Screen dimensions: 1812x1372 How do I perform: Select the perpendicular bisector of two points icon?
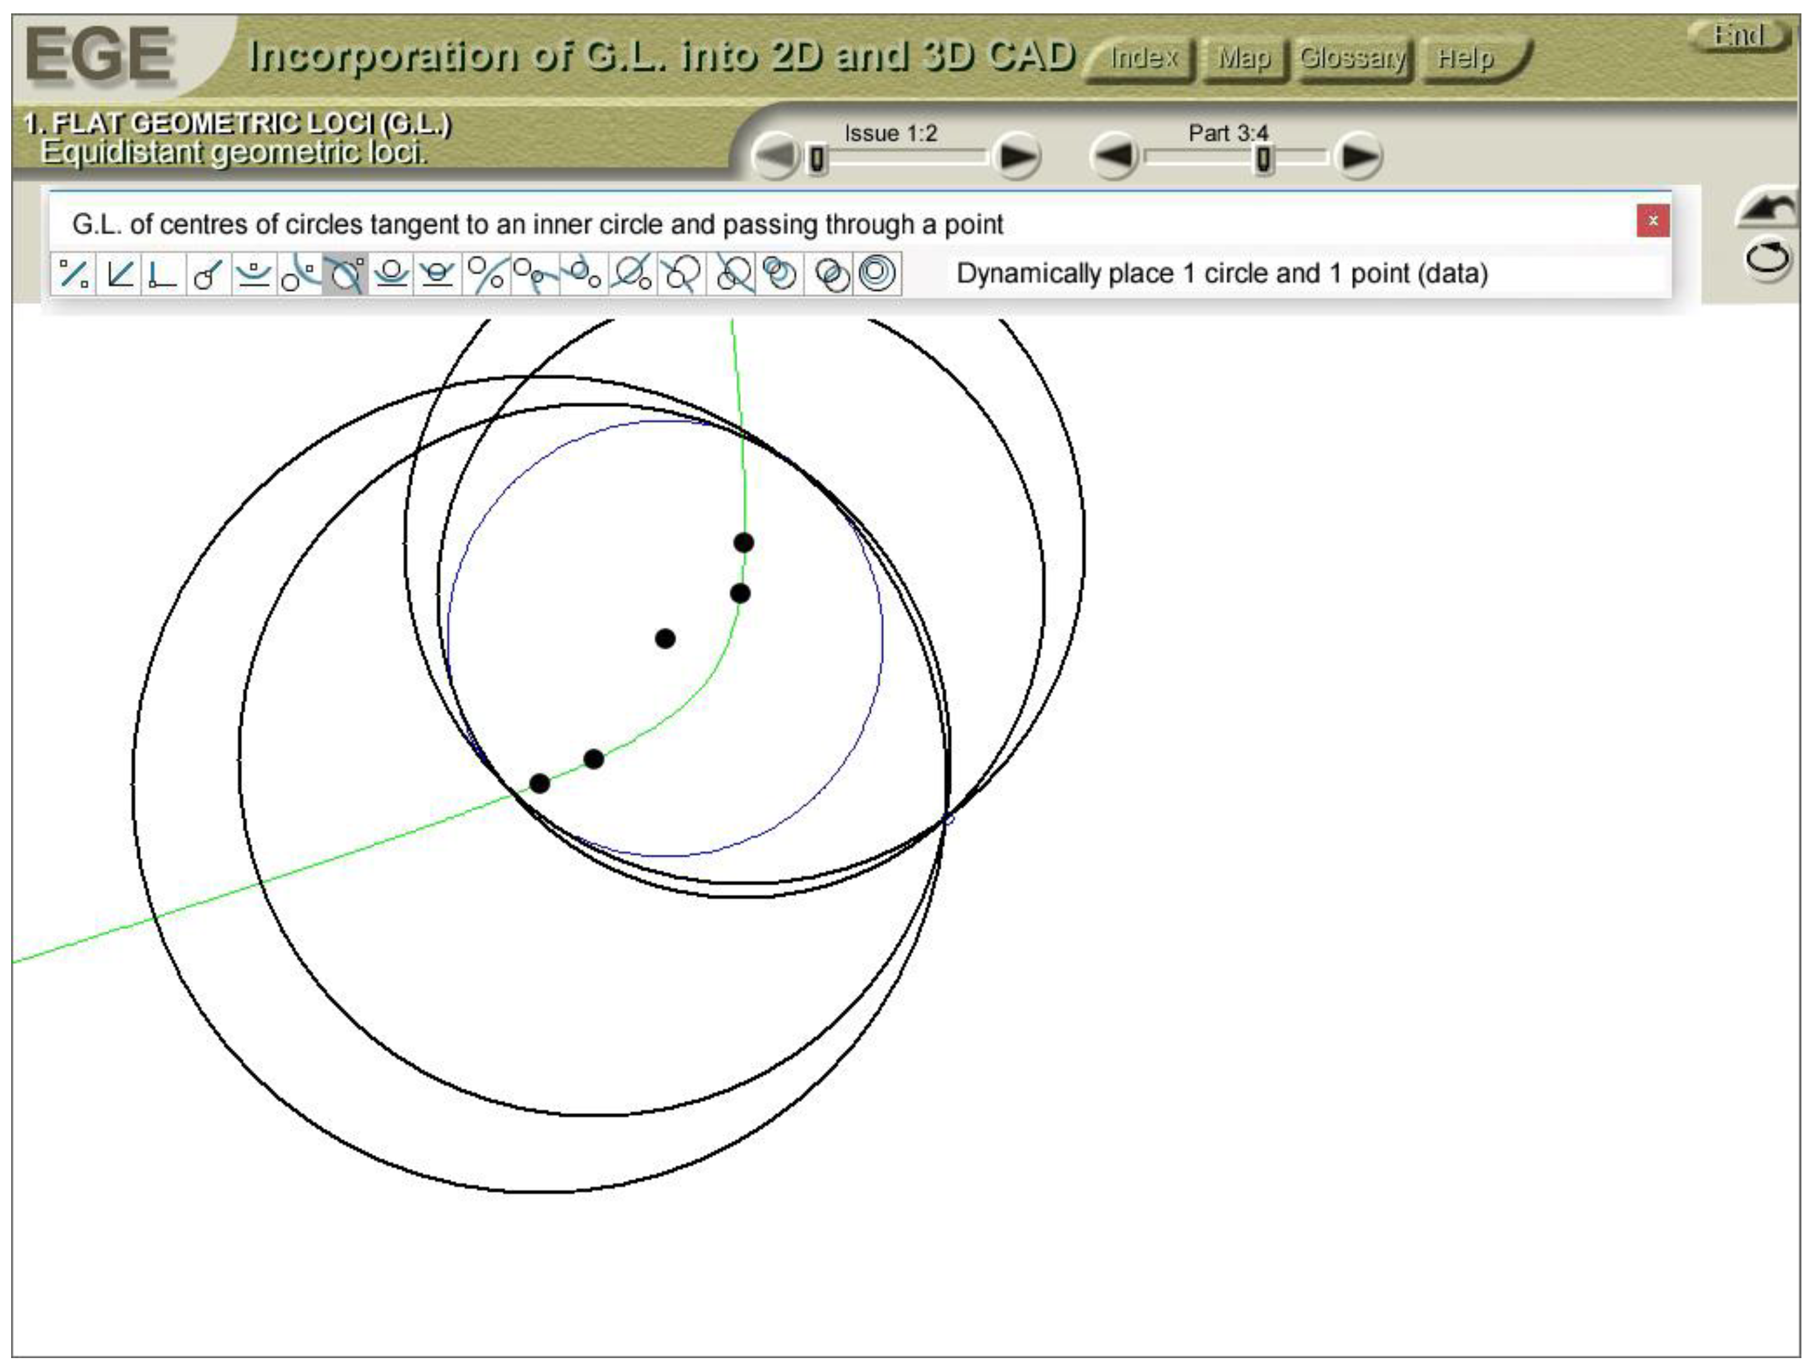coord(73,274)
